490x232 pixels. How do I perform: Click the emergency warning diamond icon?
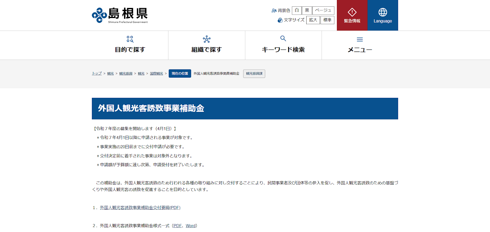point(352,12)
